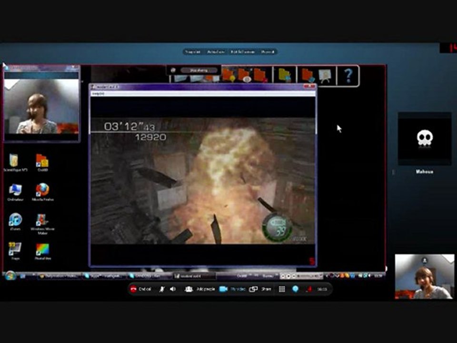
Task: Click the help question mark icon
Action: [x=348, y=76]
